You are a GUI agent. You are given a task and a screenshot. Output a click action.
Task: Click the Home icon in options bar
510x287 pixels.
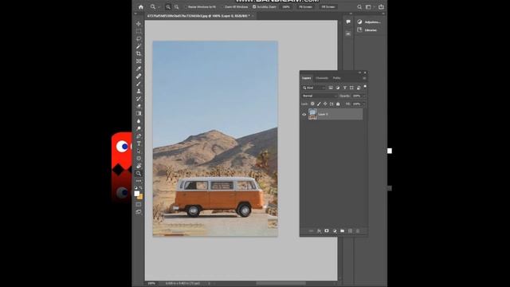click(141, 7)
